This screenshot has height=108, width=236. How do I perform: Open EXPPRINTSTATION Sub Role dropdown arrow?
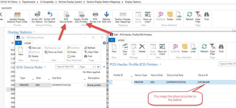85,85
